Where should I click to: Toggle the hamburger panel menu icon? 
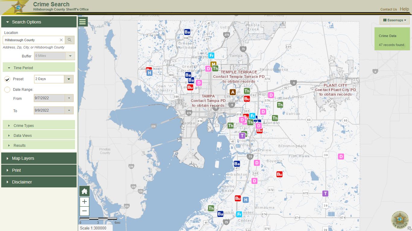pyautogui.click(x=83, y=22)
